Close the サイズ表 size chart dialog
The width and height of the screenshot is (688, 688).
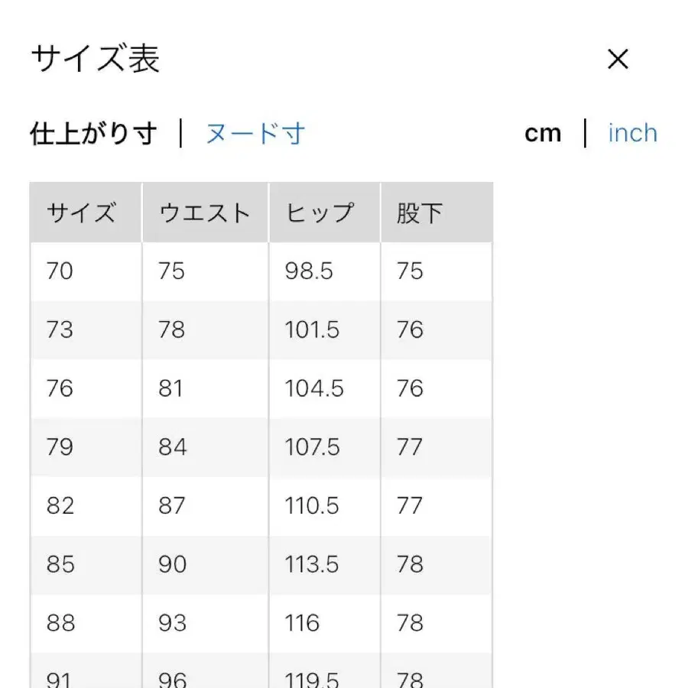[x=617, y=59]
